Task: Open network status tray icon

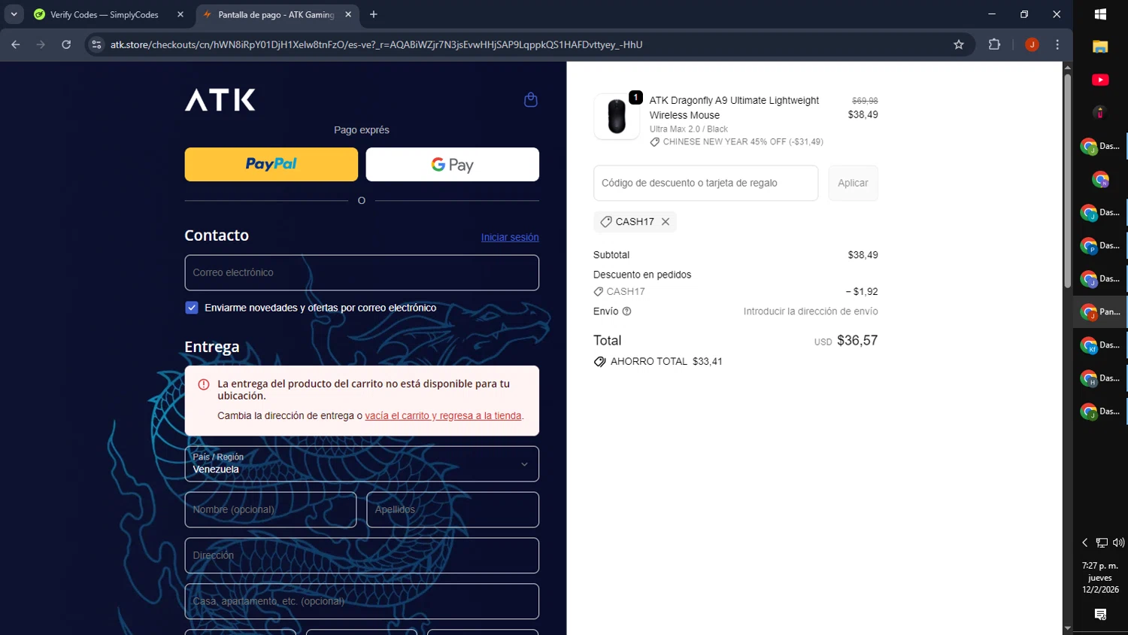Action: [1102, 542]
